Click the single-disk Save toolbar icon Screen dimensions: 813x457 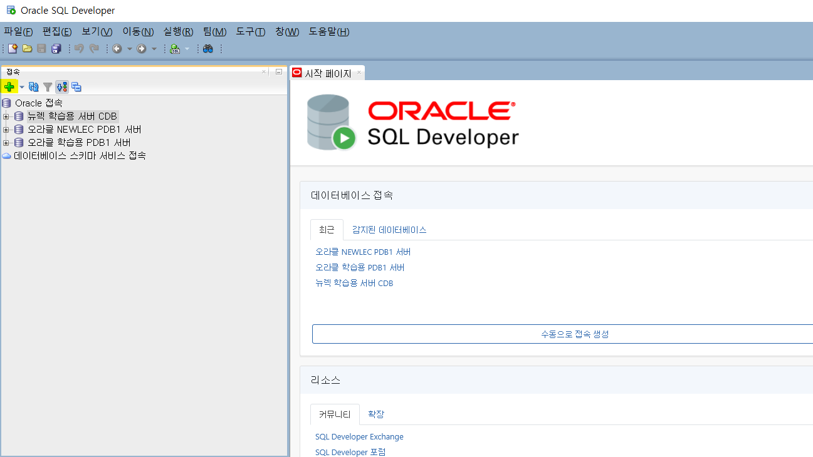tap(41, 48)
